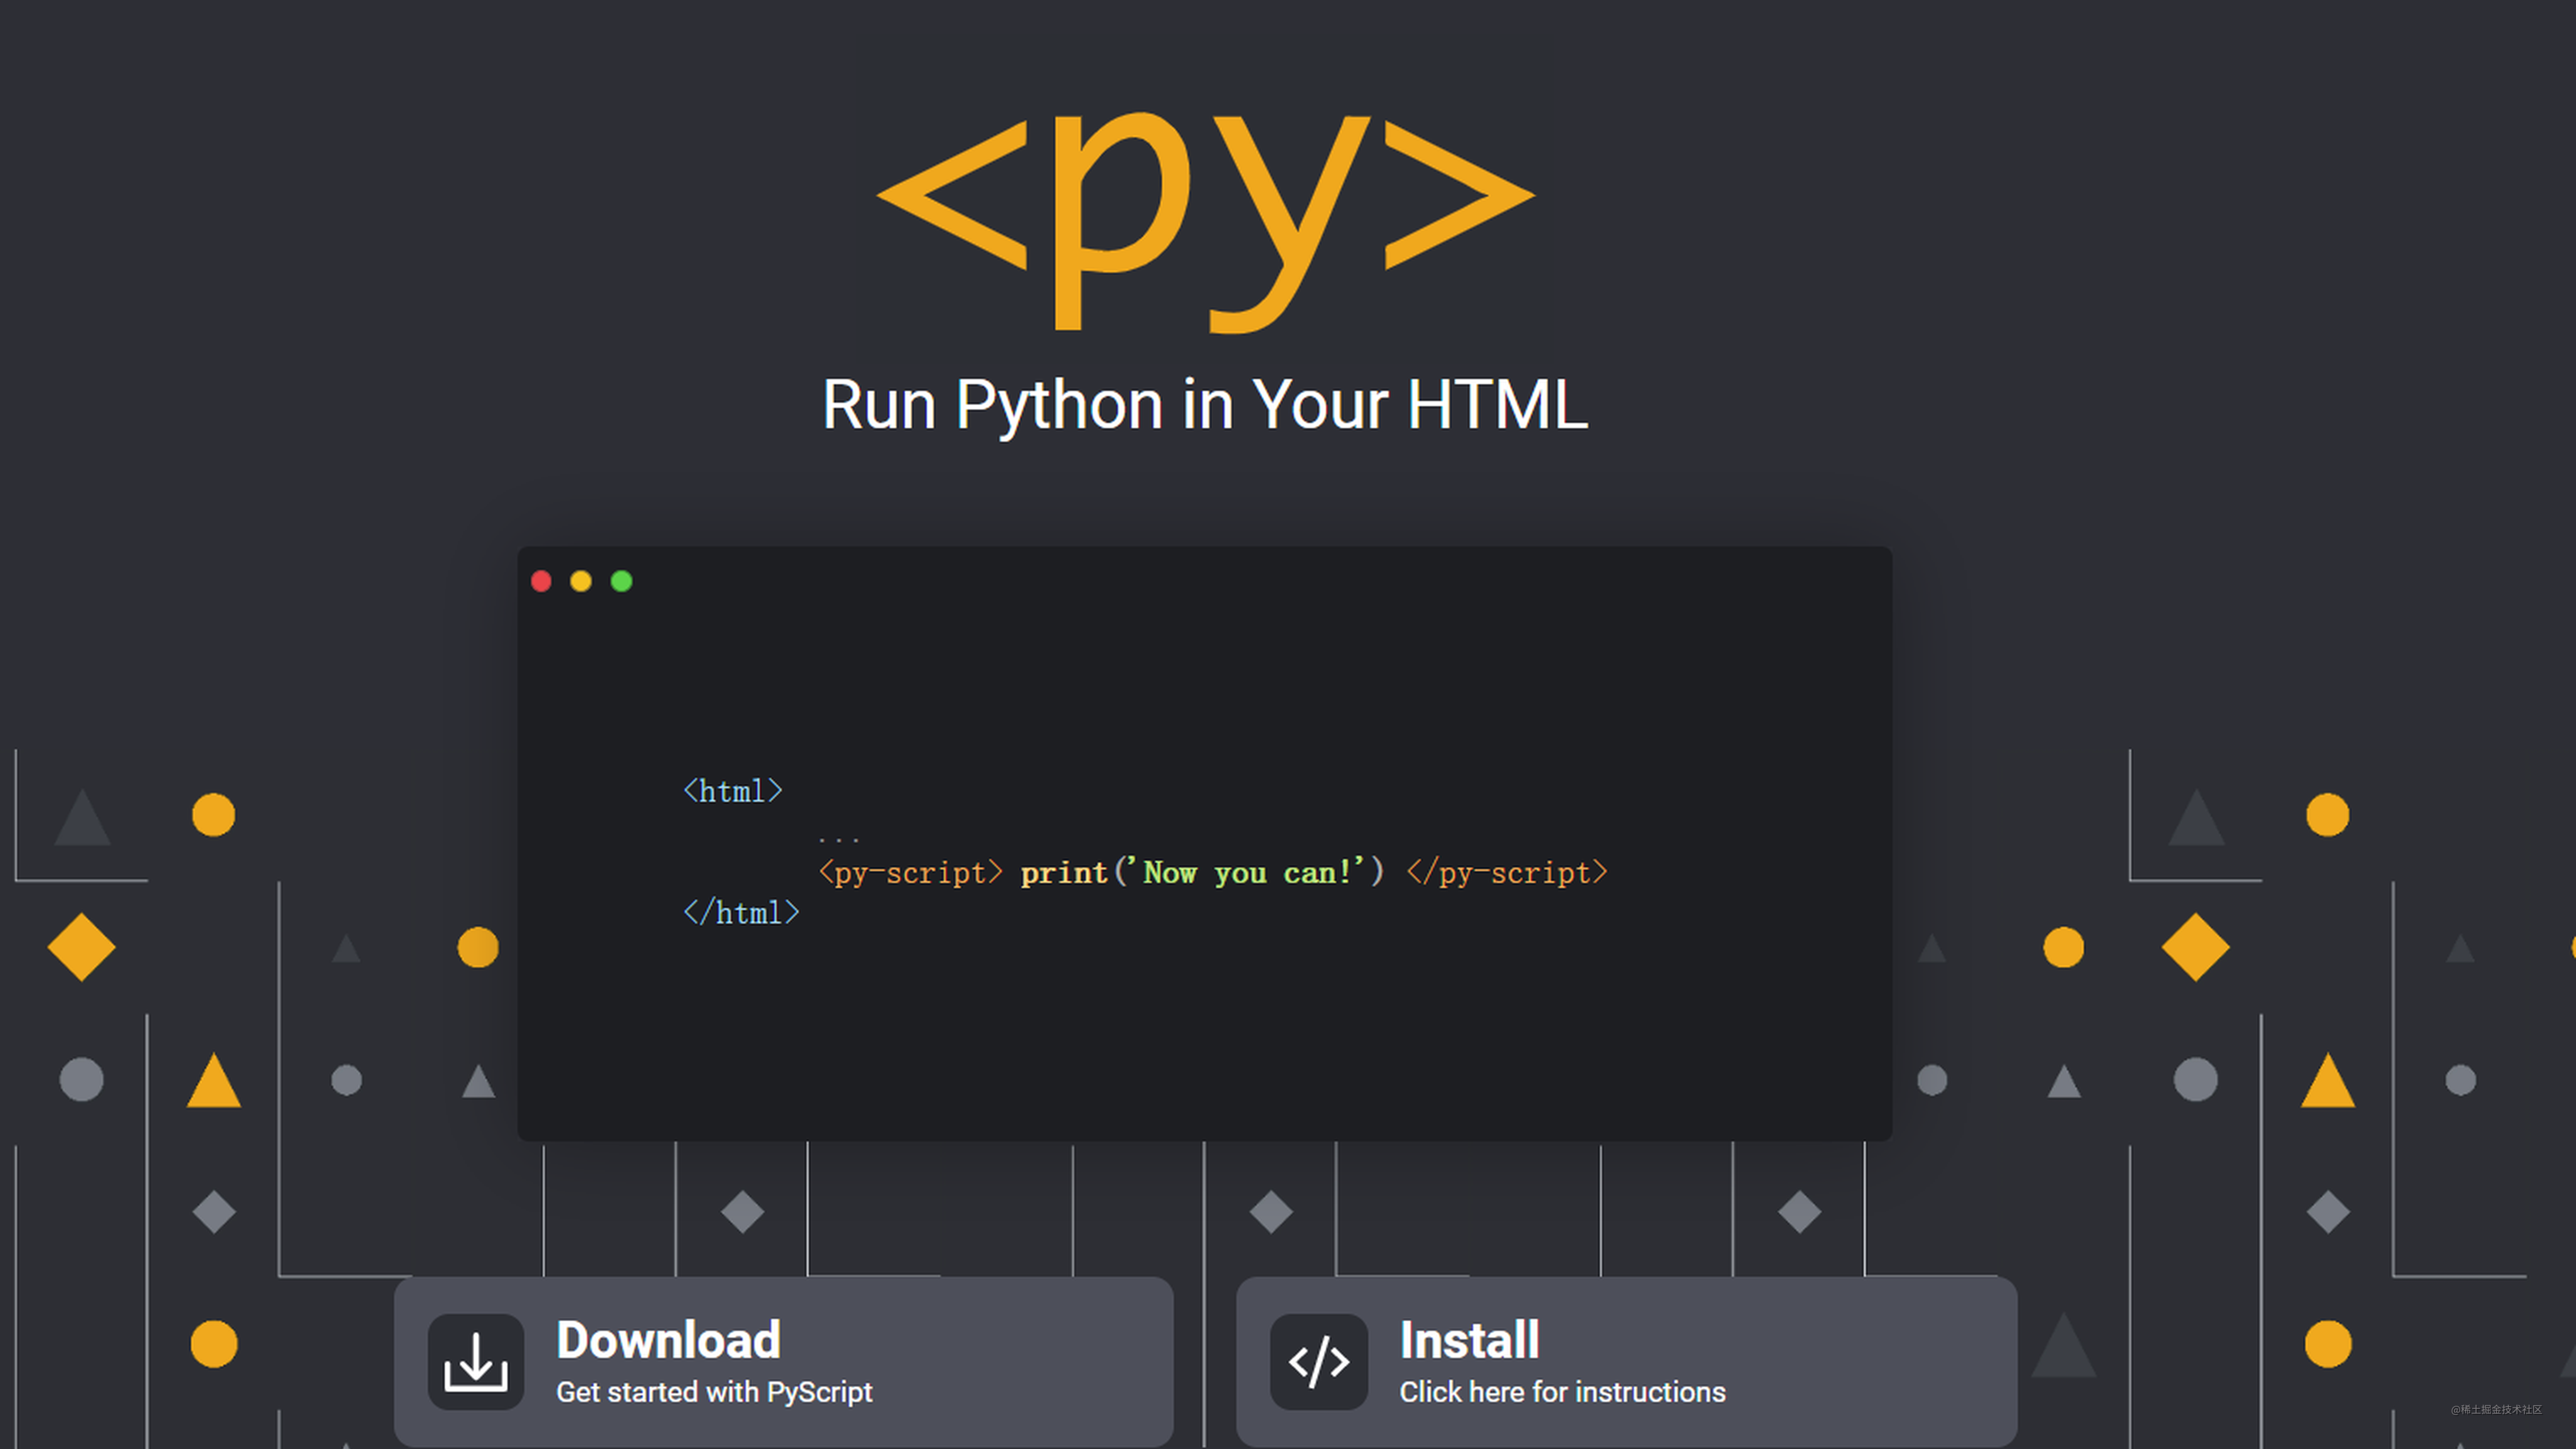Click the print('Now you can!') code

(1203, 872)
